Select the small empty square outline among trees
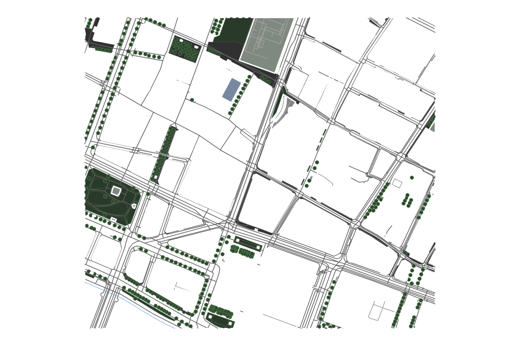The height and width of the screenshot is (346, 520). pos(397,183)
